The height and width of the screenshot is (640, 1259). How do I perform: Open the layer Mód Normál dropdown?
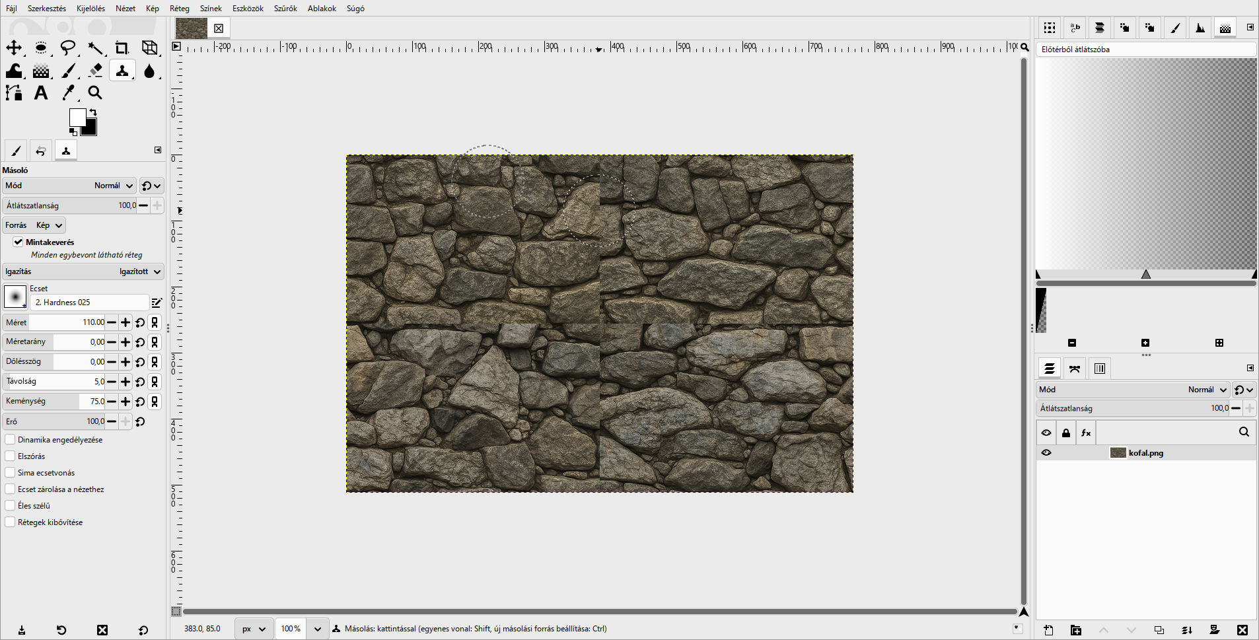tap(1133, 390)
